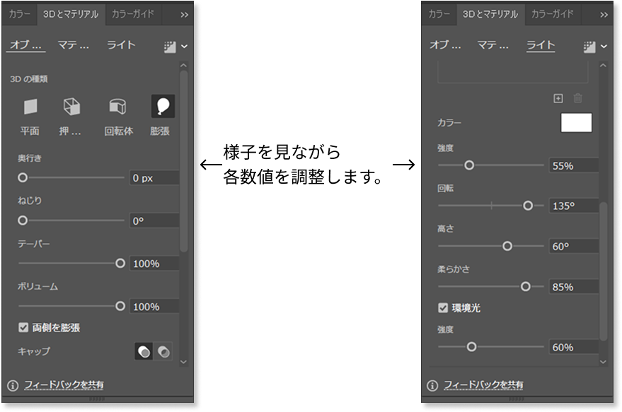Click the white カラー swatch for light
The width and height of the screenshot is (622, 412).
coord(576,123)
